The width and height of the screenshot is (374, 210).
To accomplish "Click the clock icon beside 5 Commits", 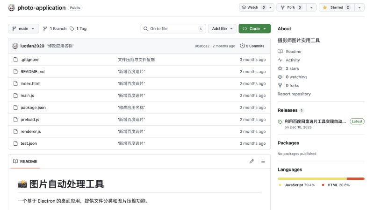I will click(242, 46).
